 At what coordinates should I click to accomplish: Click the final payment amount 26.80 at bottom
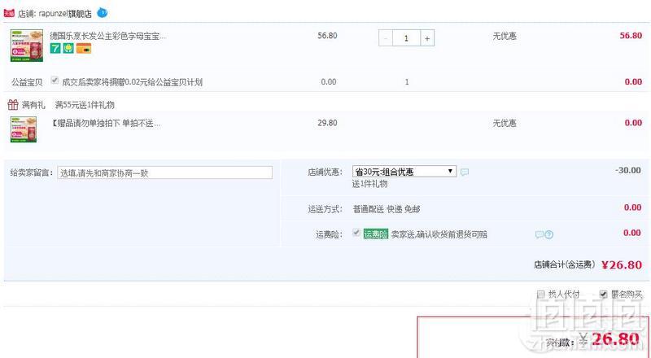coord(615,339)
